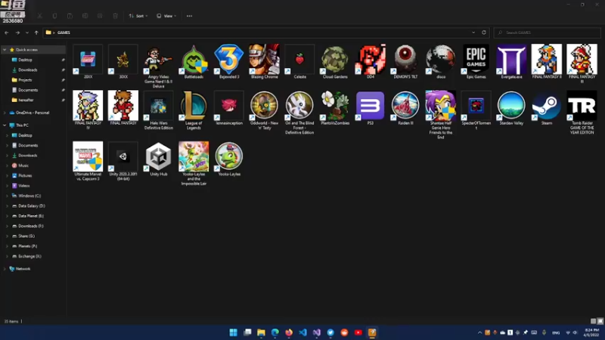Open Microsoft Edge from the taskbar
Screen dimensions: 605x340
(275, 332)
